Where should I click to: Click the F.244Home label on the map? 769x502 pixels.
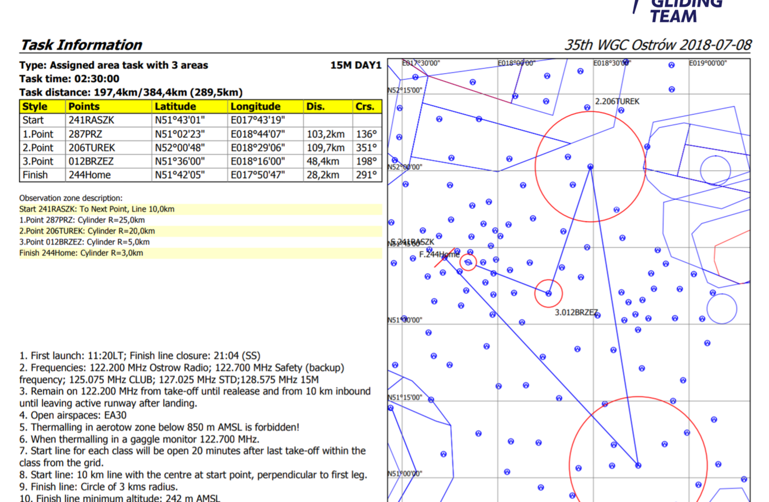point(438,254)
